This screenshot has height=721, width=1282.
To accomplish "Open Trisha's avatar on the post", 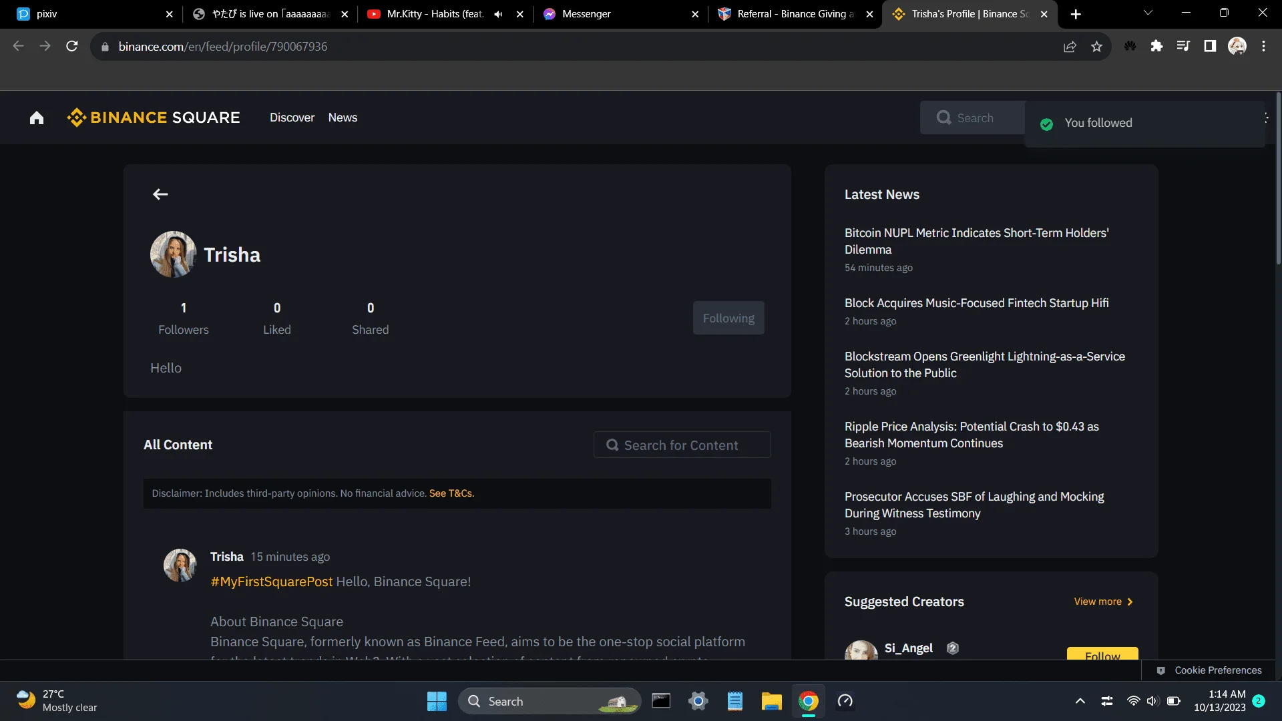I will [x=180, y=565].
